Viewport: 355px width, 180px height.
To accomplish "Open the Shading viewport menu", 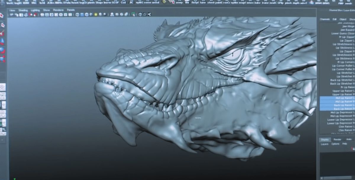I will 23,10.
